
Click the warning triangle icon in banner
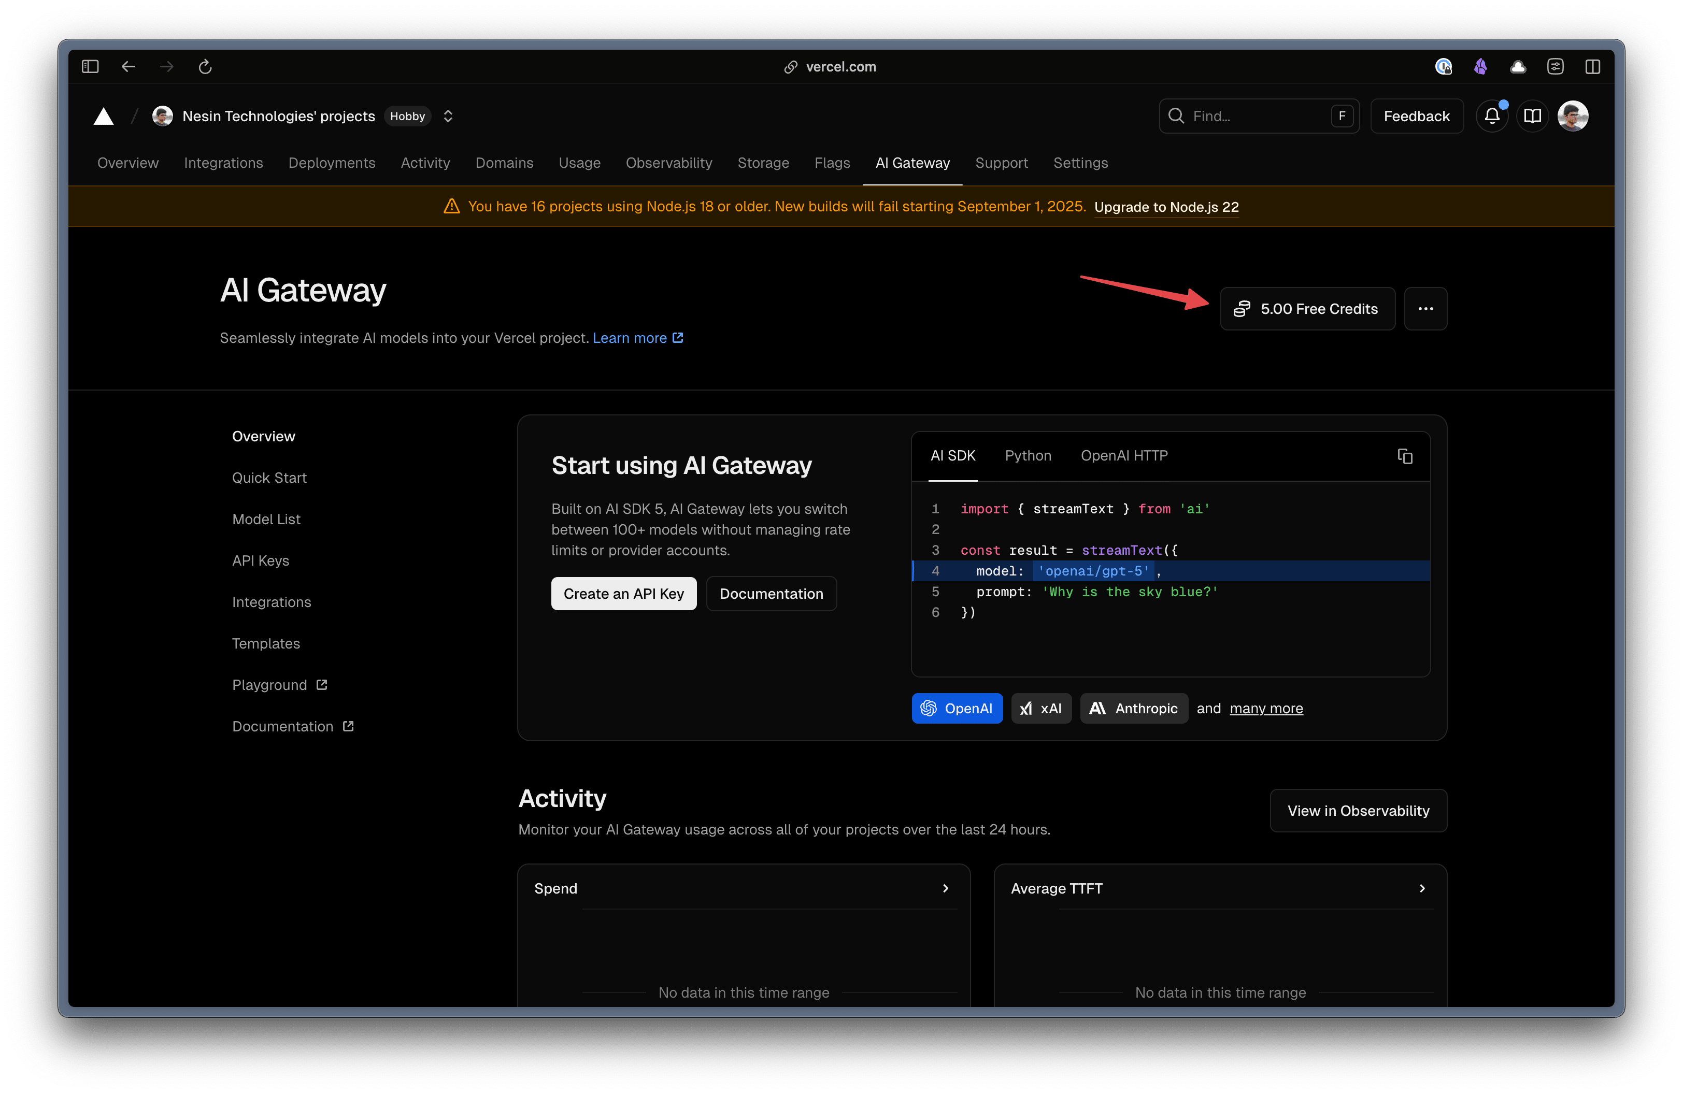pos(451,206)
